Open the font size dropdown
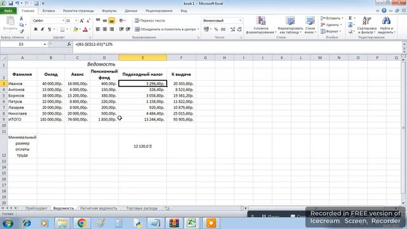The width and height of the screenshot is (407, 229). (76, 20)
